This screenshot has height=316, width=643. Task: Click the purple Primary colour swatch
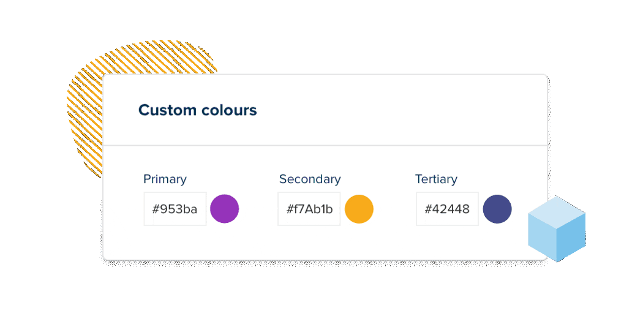[224, 209]
